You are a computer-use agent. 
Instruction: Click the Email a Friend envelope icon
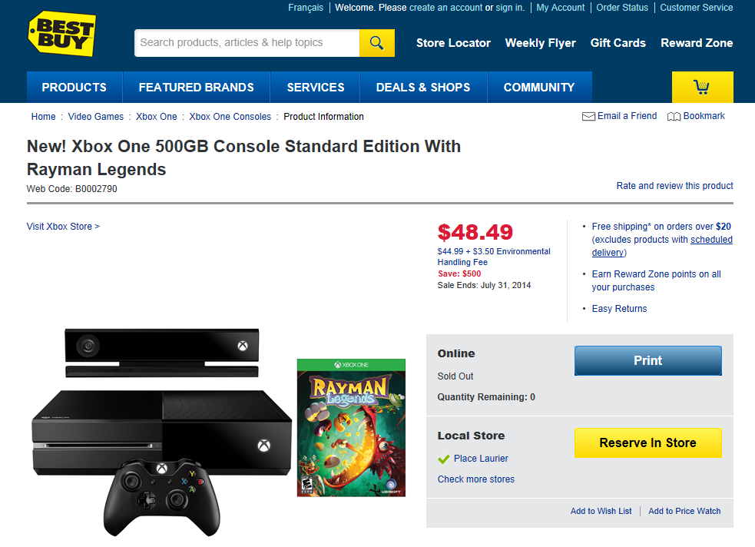(589, 117)
